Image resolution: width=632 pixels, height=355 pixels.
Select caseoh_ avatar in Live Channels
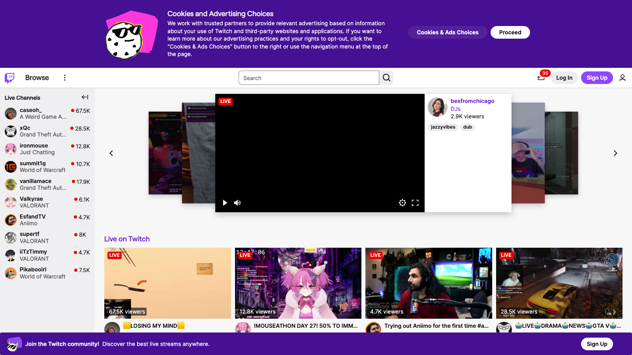point(11,114)
